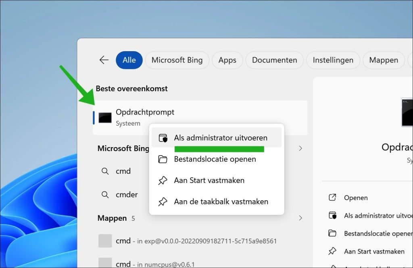Screen dimensions: 413x268
Task: Expand the Mappen section chevron
Action: (x=300, y=218)
